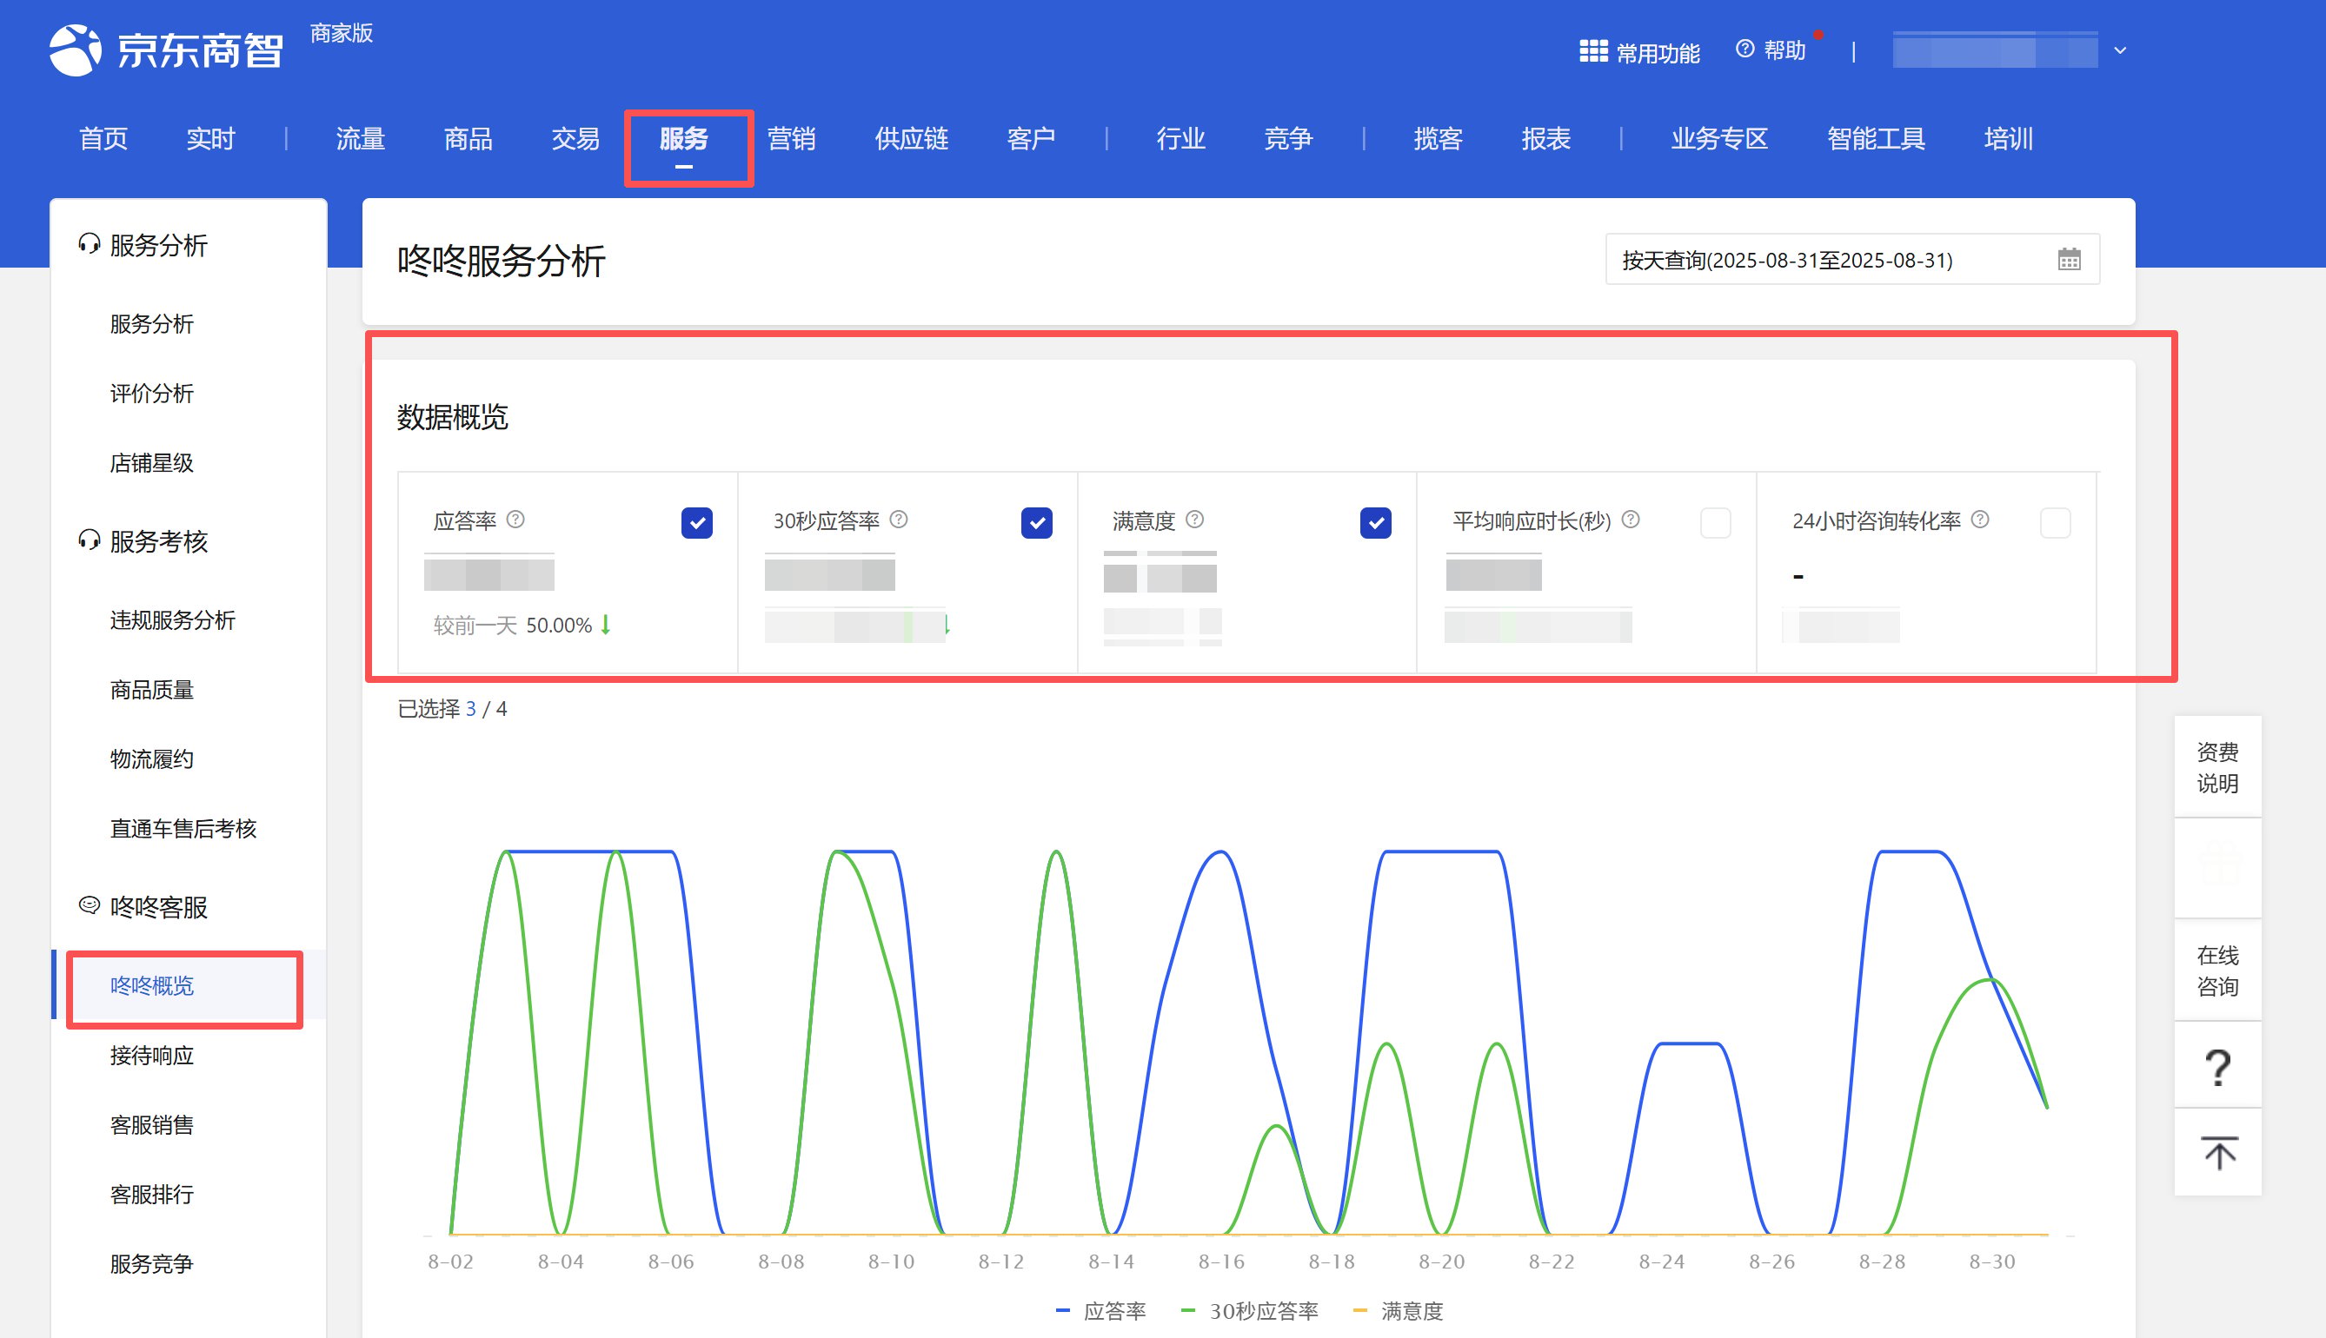Toggle the 应答率 blue legend series
Image resolution: width=2326 pixels, height=1338 pixels.
click(x=1100, y=1310)
